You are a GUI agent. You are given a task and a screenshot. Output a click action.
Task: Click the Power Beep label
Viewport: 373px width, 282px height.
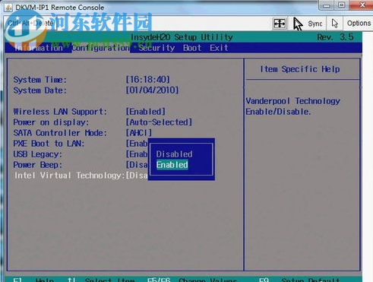pos(38,165)
